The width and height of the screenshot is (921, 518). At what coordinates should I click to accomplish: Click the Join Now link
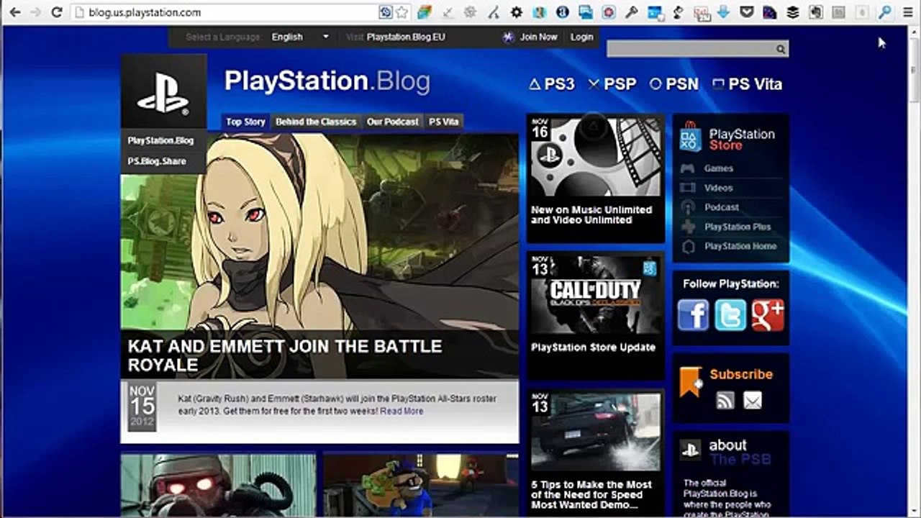[x=538, y=37]
